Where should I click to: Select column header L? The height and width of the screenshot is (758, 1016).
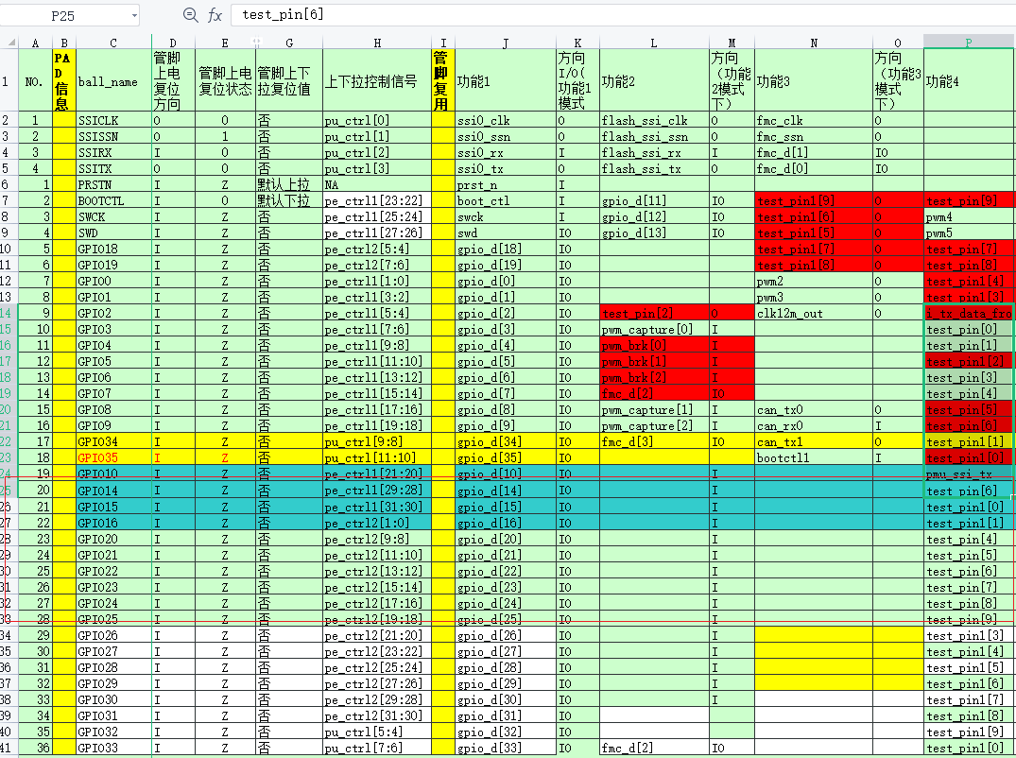coord(654,43)
